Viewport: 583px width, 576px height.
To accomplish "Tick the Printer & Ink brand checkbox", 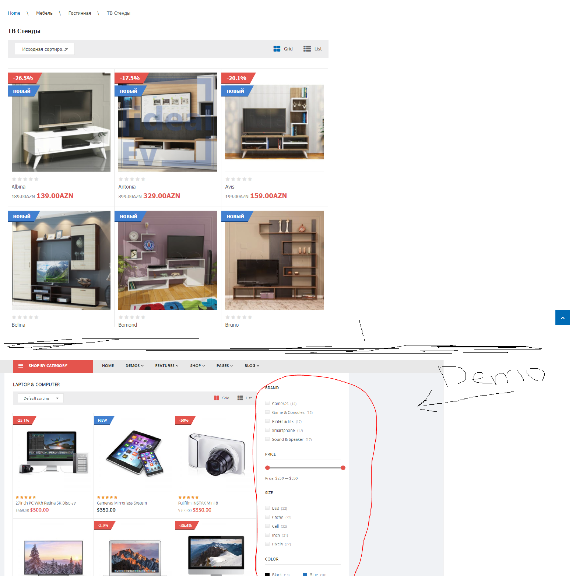I will pos(267,421).
